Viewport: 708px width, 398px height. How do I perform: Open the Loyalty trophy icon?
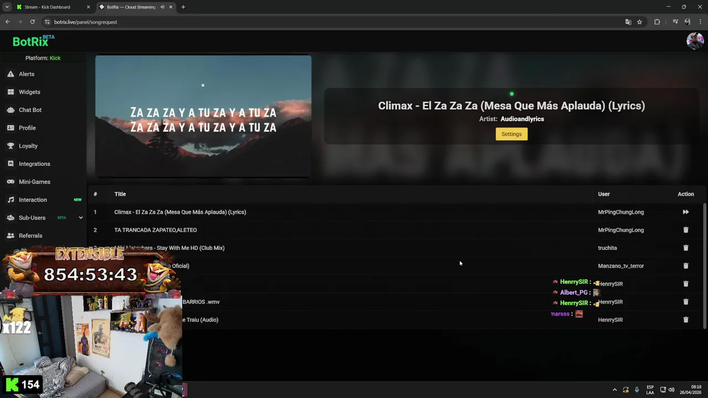point(11,146)
